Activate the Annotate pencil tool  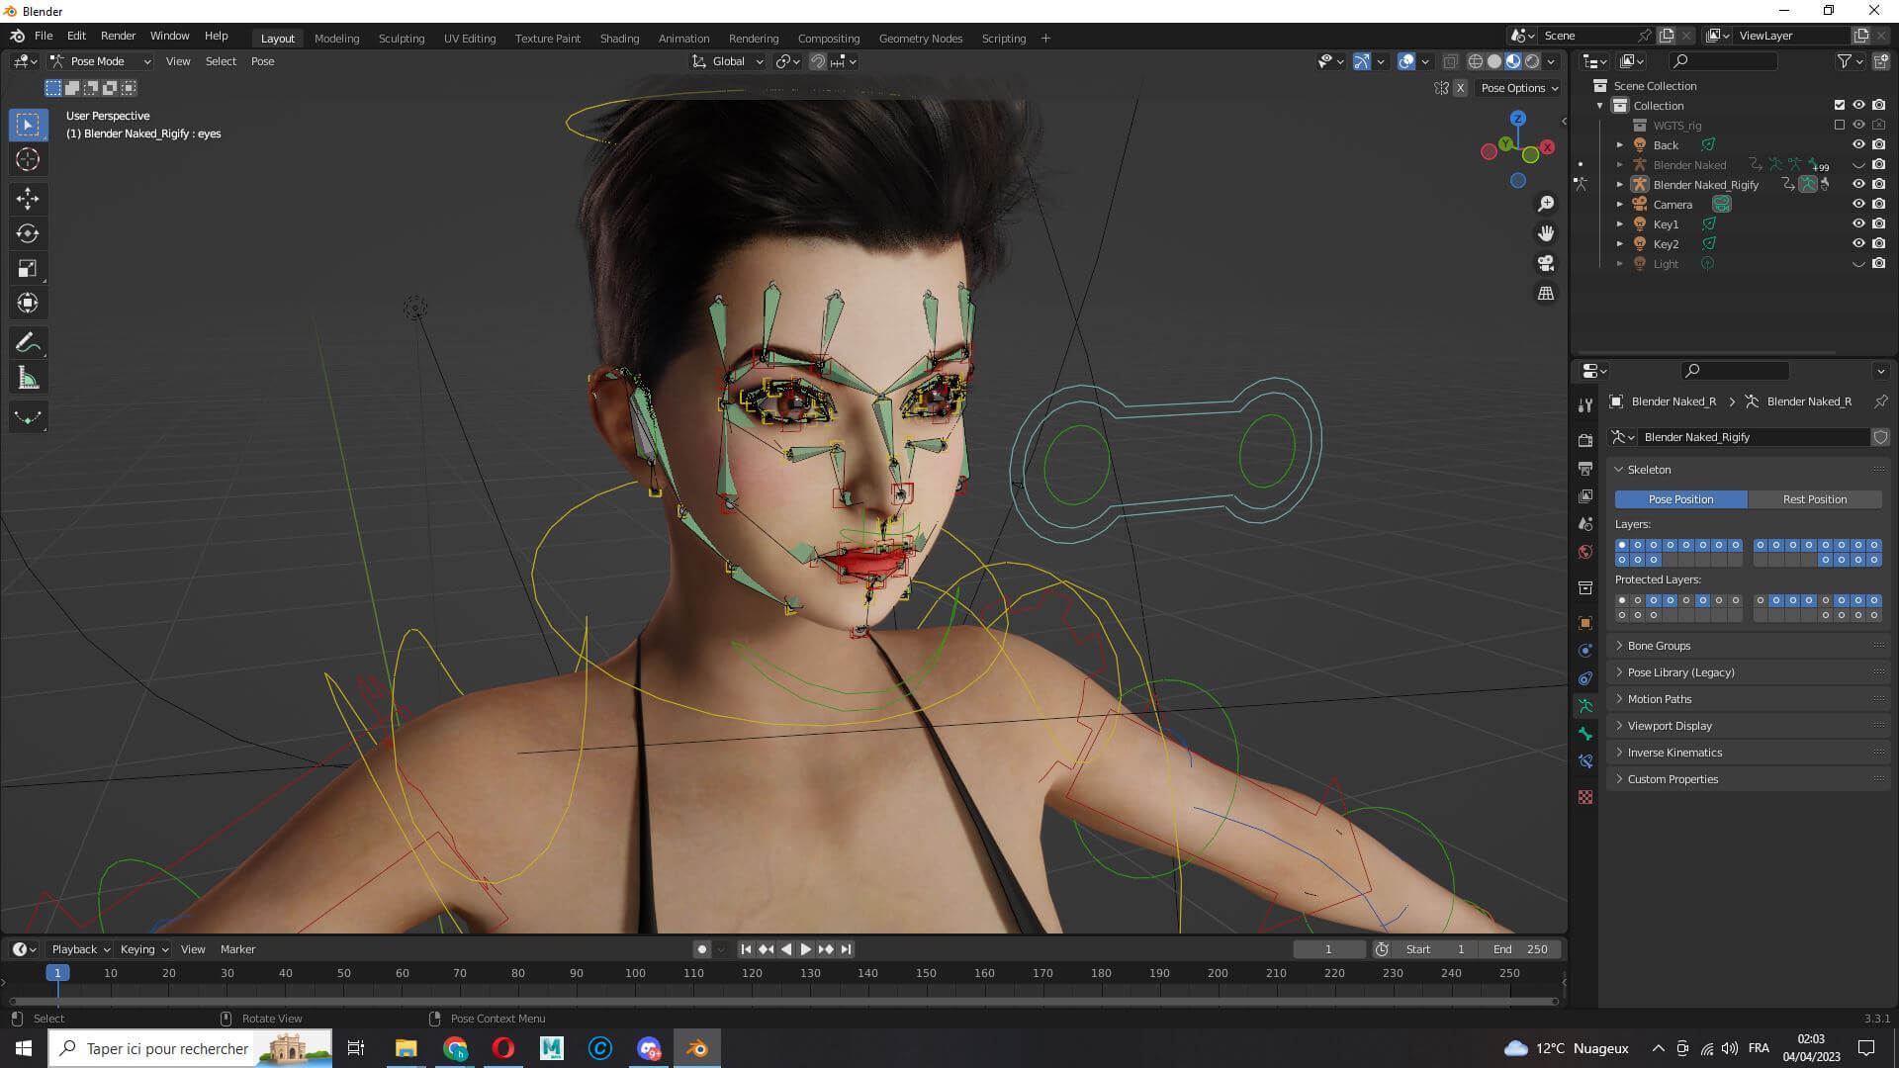pos(28,343)
